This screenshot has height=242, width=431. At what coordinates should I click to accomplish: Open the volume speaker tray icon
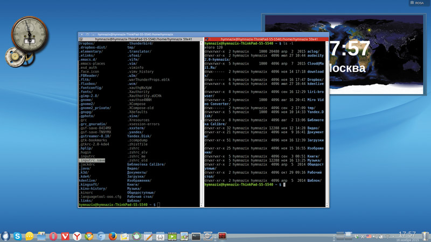pyautogui.click(x=375, y=236)
